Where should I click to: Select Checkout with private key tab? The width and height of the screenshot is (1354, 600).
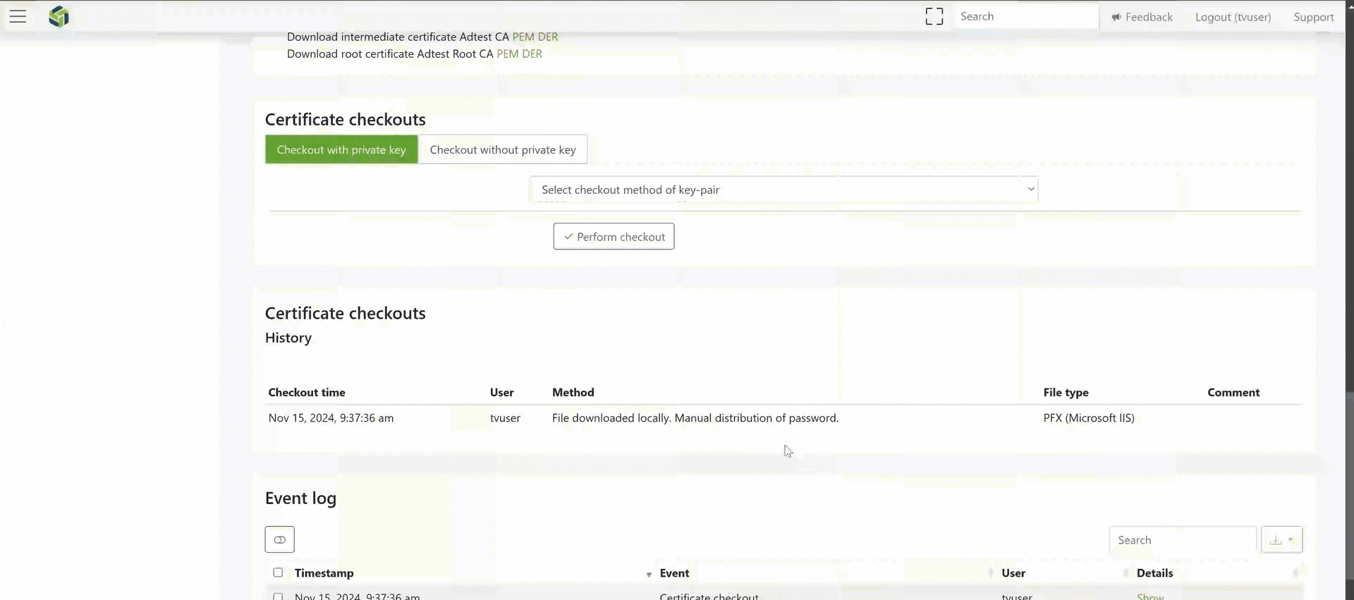pos(341,149)
